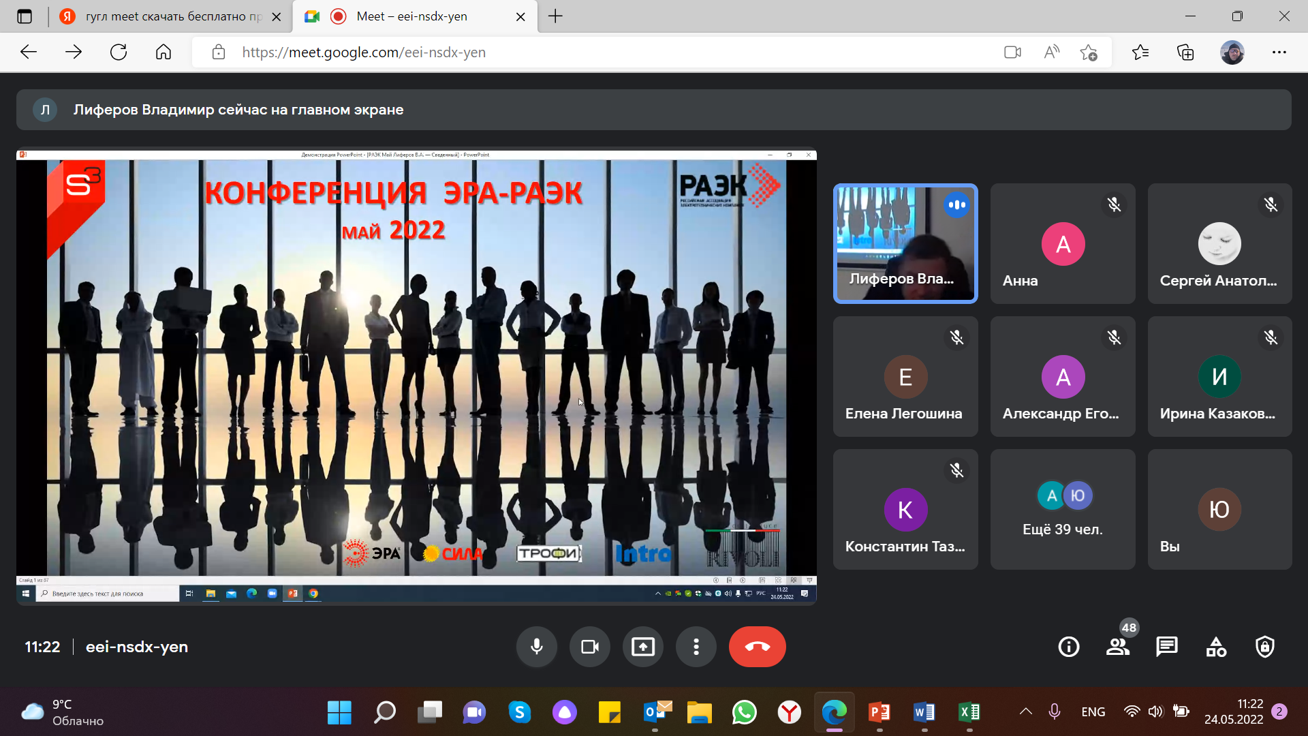Open the meeting details info icon
The width and height of the screenshot is (1308, 736).
1068,646
